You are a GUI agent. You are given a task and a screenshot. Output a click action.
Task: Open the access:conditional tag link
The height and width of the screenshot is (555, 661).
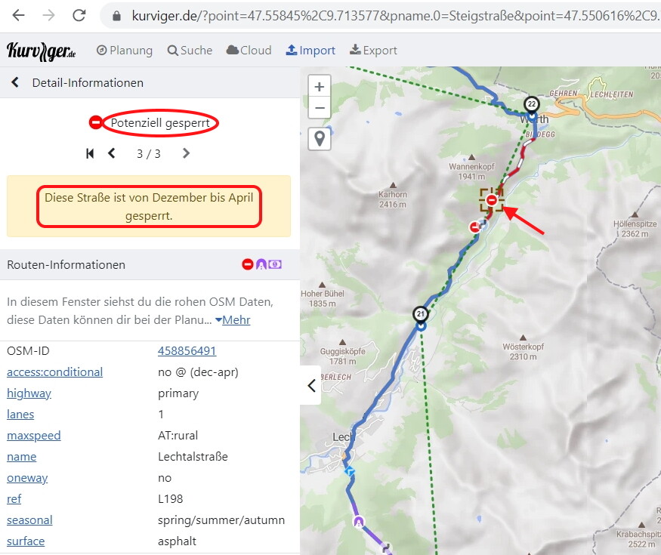click(x=54, y=372)
